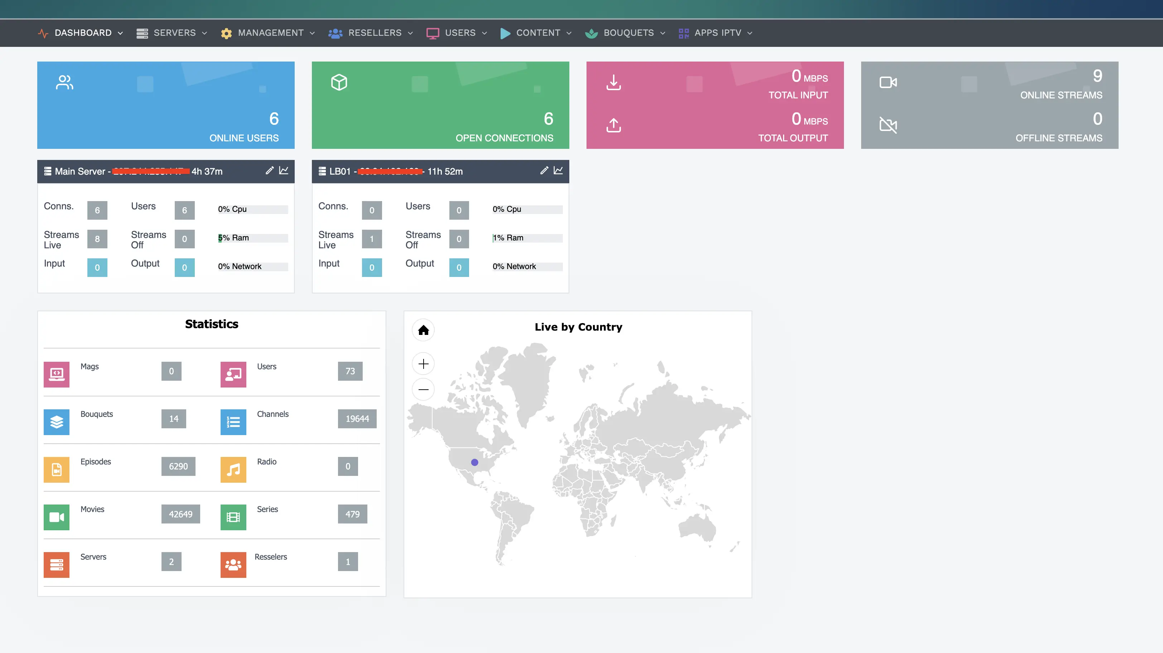Click the purple dot on world map
The image size is (1163, 653).
pyautogui.click(x=474, y=462)
